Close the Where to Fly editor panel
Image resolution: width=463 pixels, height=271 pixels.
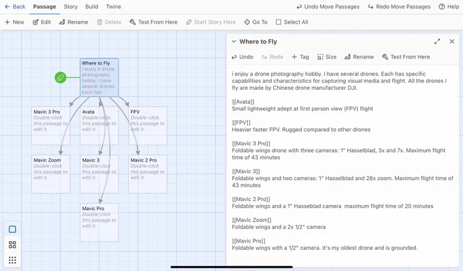pos(452,41)
